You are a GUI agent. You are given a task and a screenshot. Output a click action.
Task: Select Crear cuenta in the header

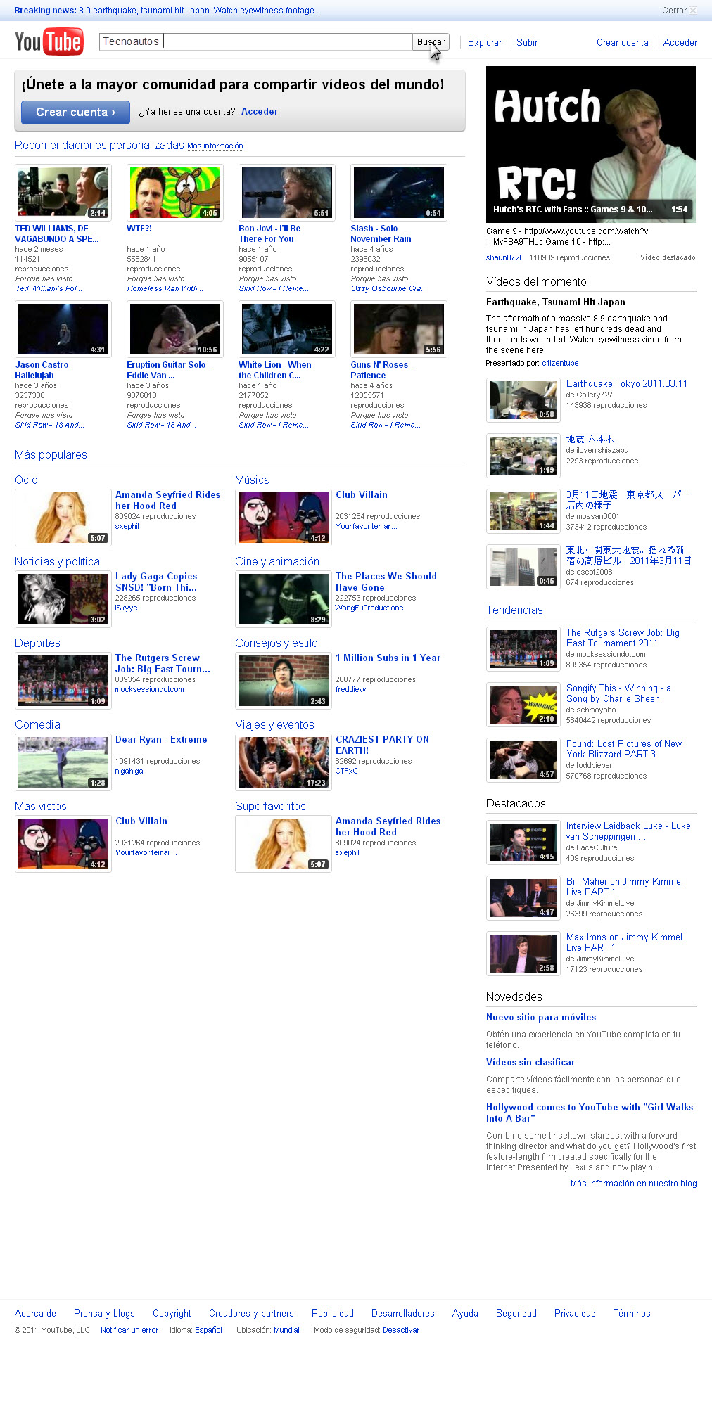[623, 42]
